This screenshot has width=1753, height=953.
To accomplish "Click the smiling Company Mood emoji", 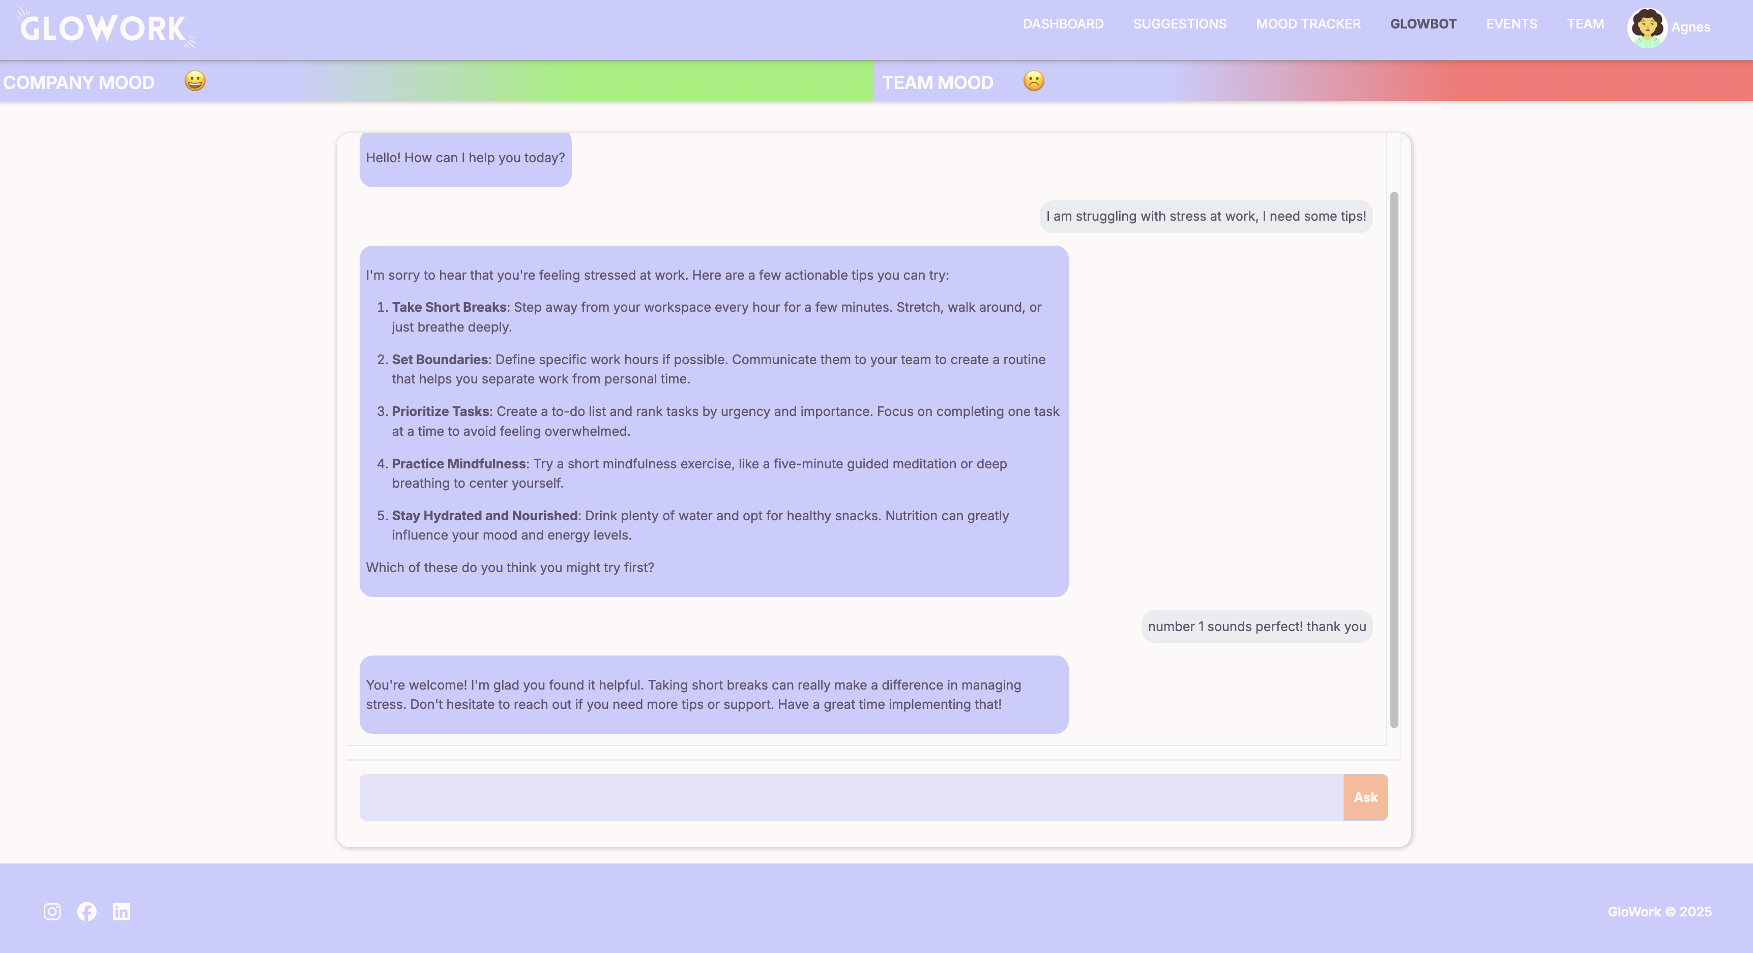I will [x=195, y=82].
